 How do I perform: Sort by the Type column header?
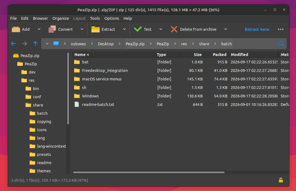pos(167,55)
